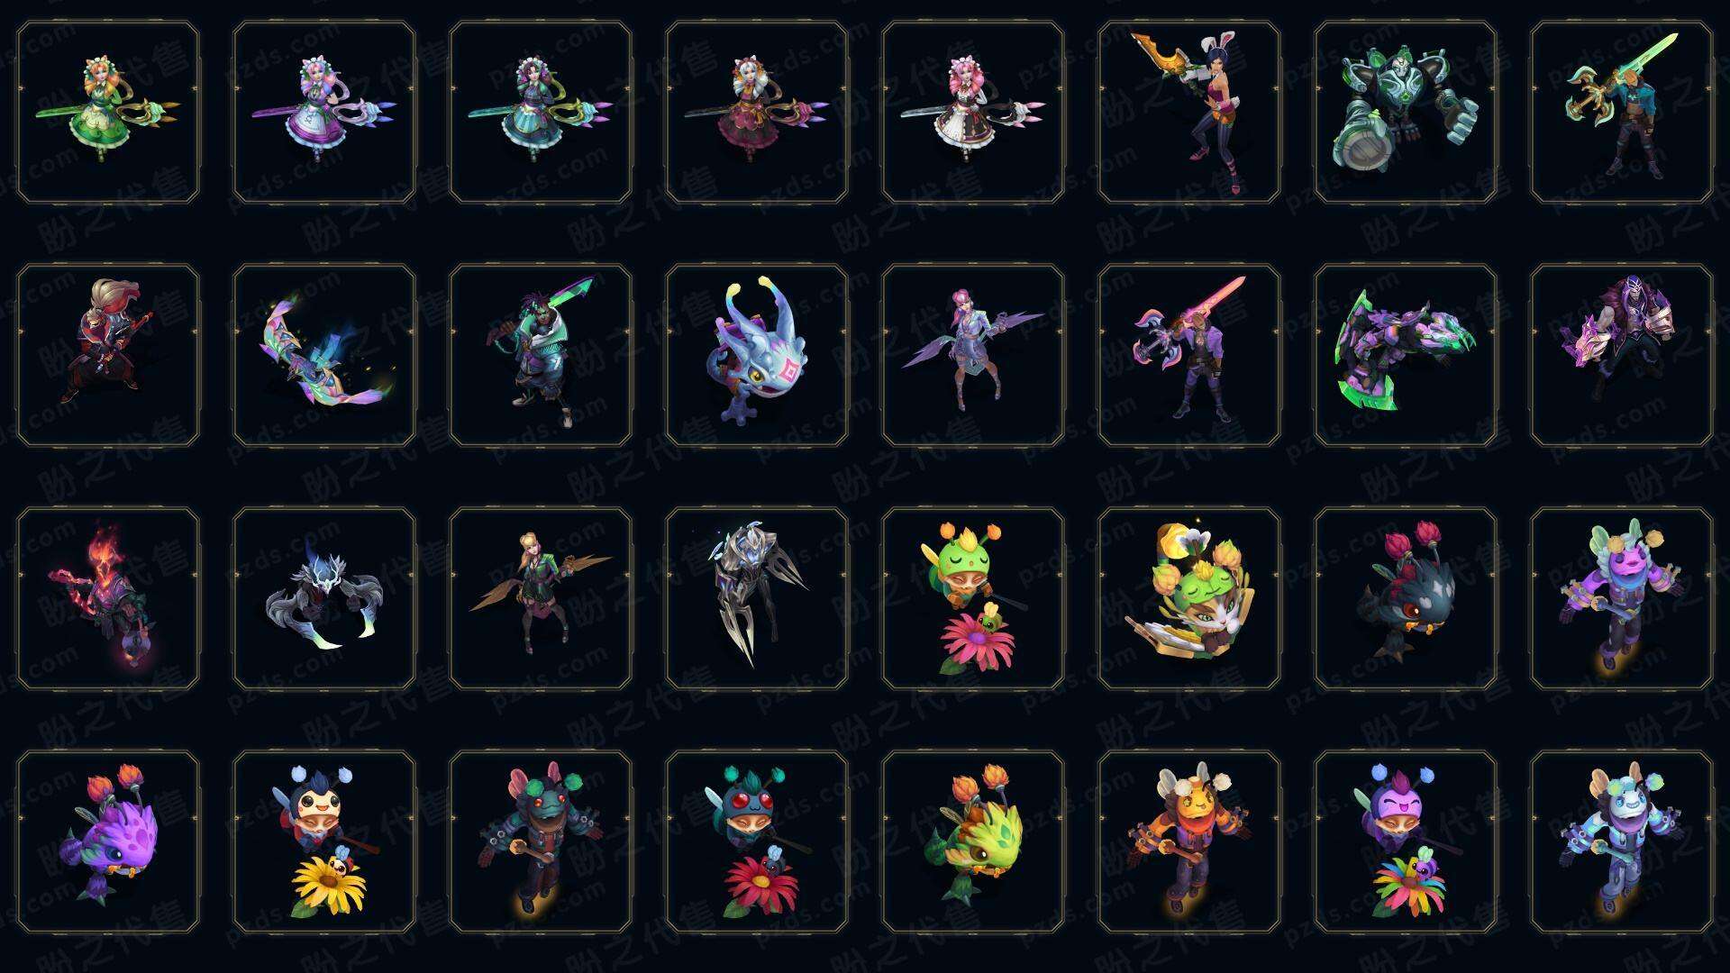This screenshot has height=973, width=1730.
Task: Choose the purple spiky bird creature tile
Action: click(108, 842)
